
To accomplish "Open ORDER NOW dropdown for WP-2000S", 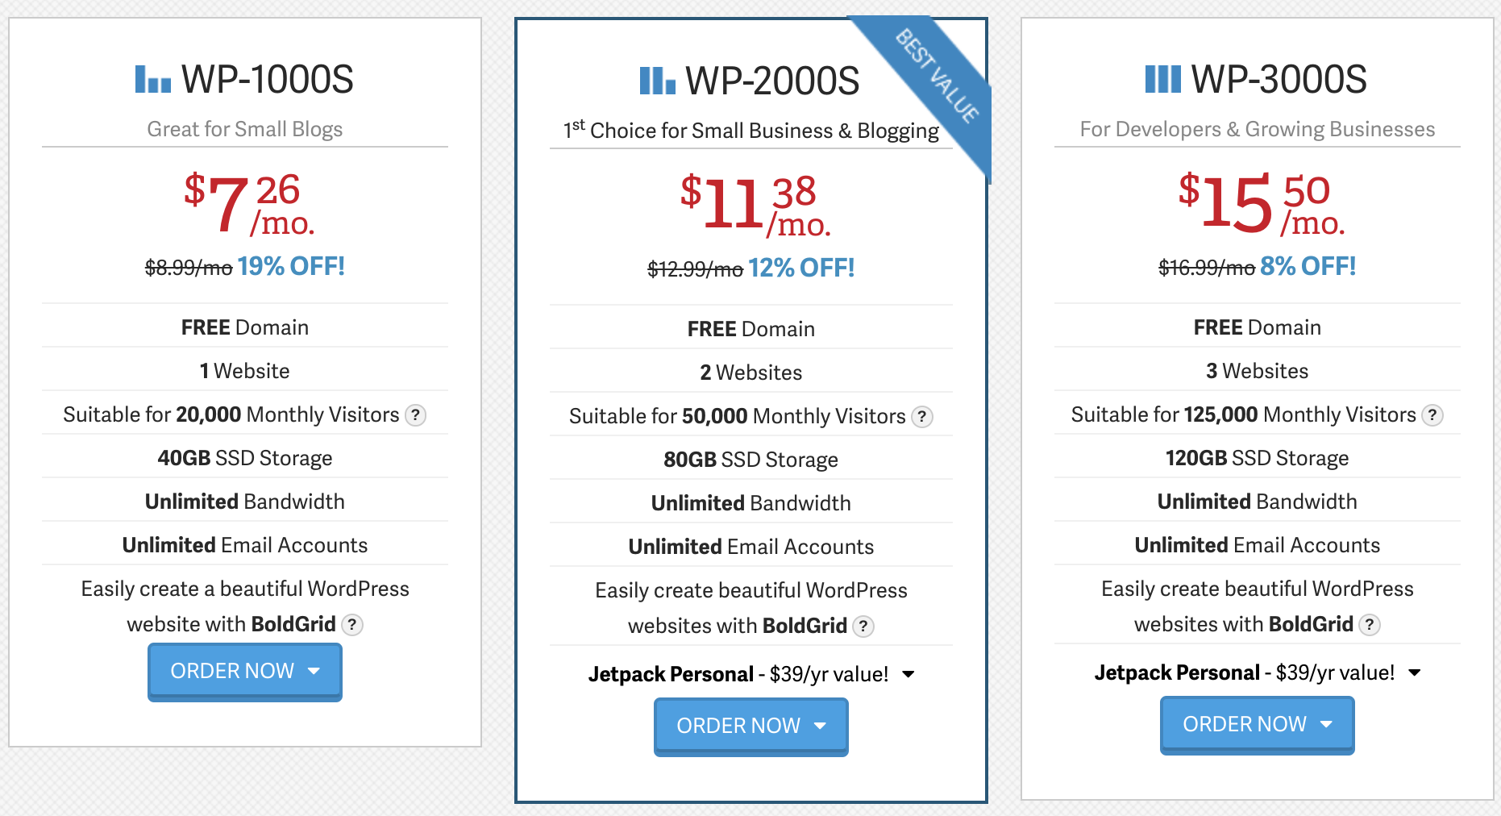I will coord(750,726).
